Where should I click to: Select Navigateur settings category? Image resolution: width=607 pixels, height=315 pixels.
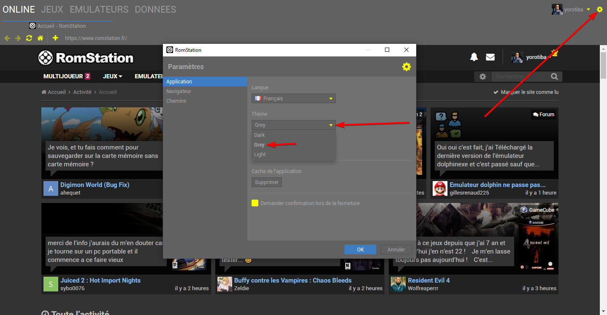click(205, 91)
